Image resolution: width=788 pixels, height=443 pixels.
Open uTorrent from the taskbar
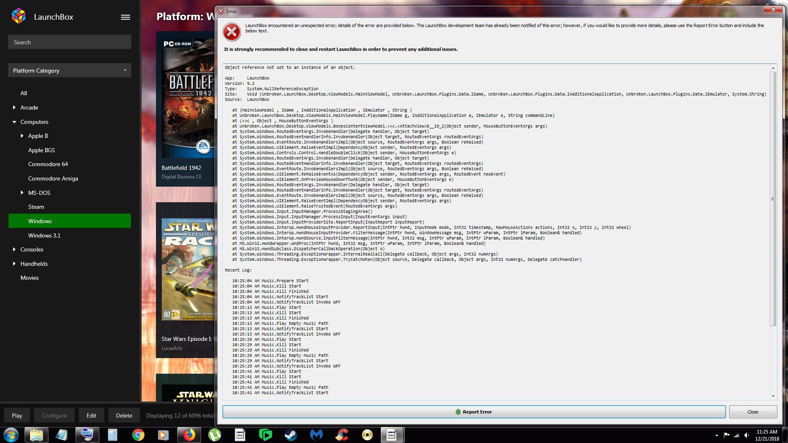click(214, 435)
